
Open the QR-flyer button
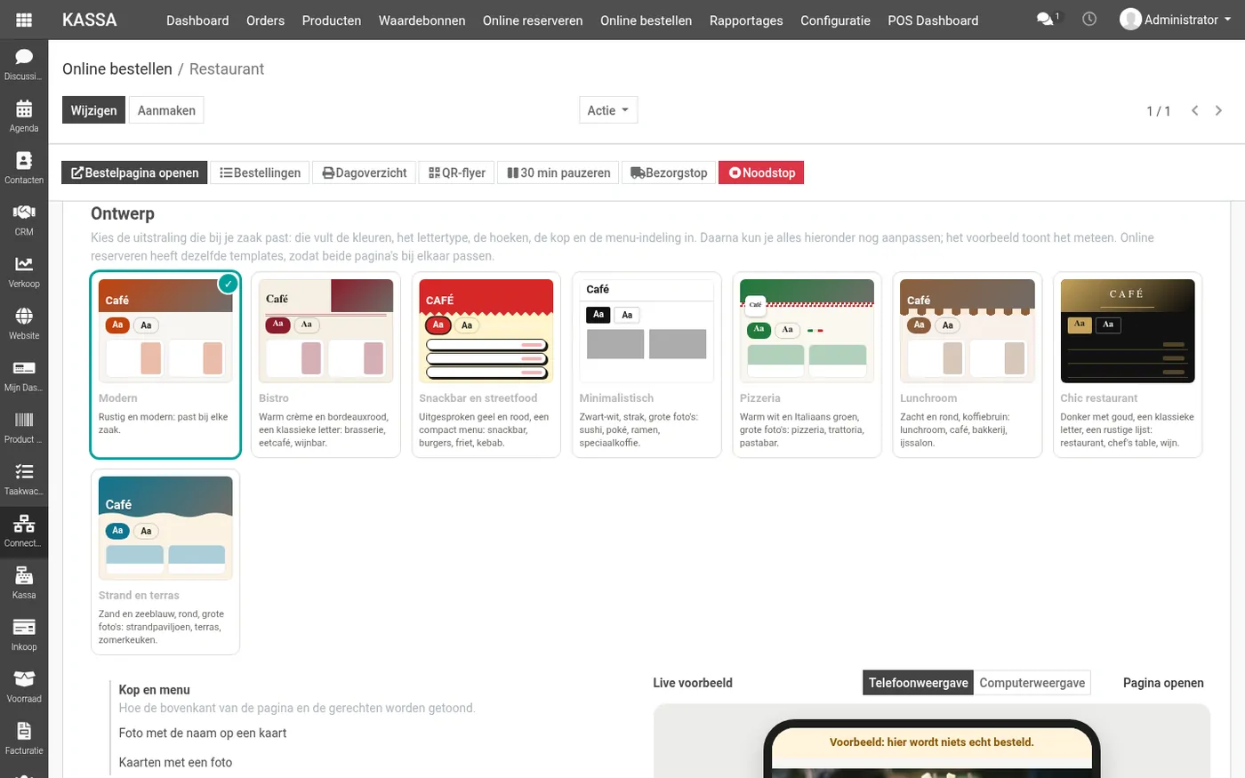pyautogui.click(x=457, y=172)
